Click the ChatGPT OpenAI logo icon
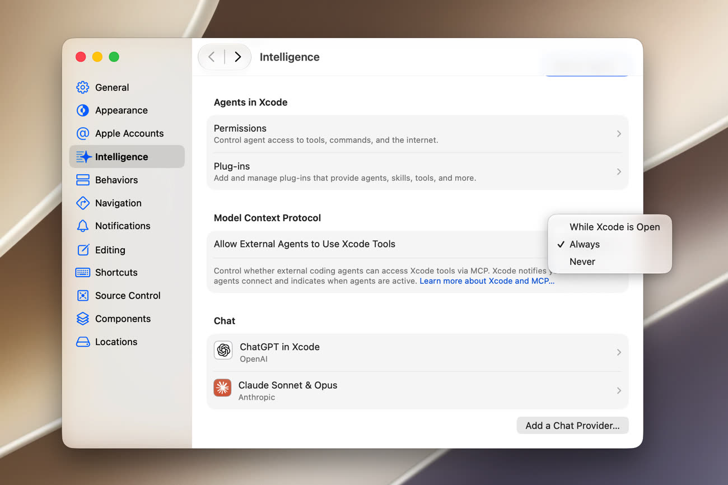 [223, 351]
